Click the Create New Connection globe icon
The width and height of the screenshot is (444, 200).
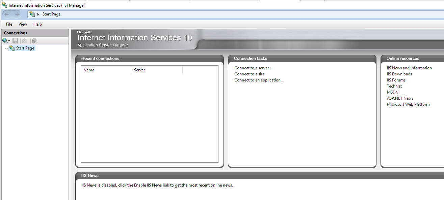[4, 40]
